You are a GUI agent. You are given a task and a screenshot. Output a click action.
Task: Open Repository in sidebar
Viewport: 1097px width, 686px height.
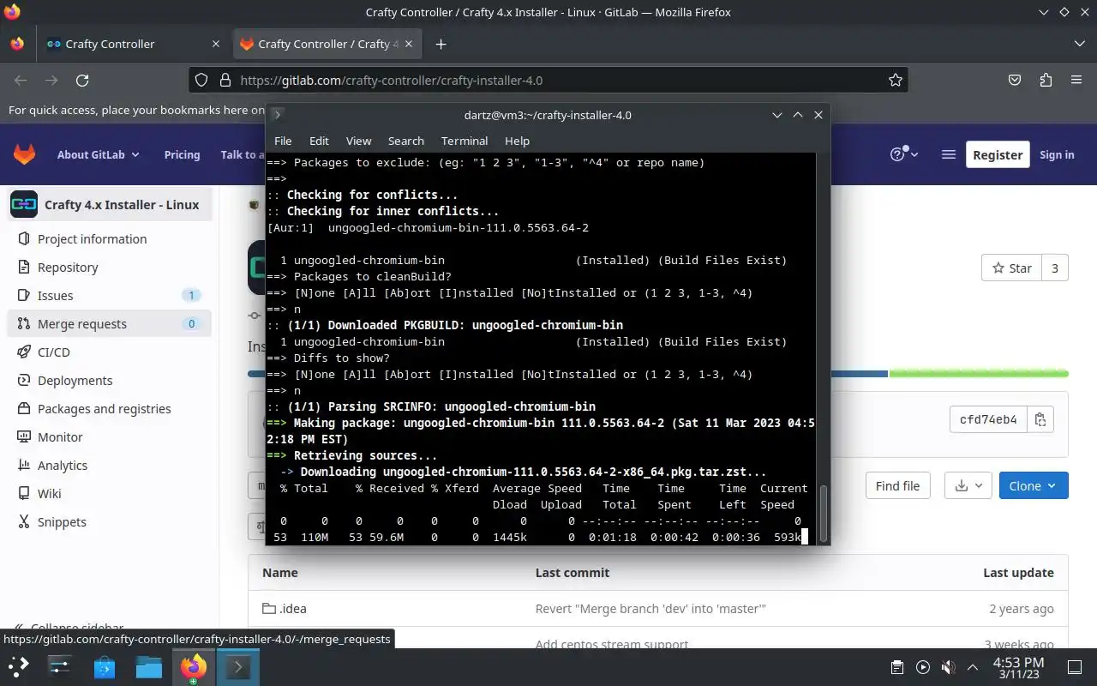click(x=109, y=267)
